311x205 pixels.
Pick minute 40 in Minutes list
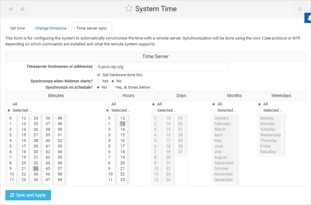48,141
